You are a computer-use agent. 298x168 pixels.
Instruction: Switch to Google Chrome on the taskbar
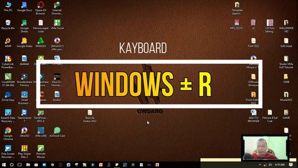pos(52,165)
